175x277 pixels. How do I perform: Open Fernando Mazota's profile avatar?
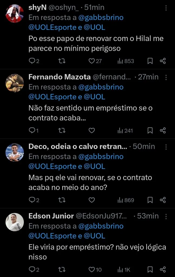(15, 83)
